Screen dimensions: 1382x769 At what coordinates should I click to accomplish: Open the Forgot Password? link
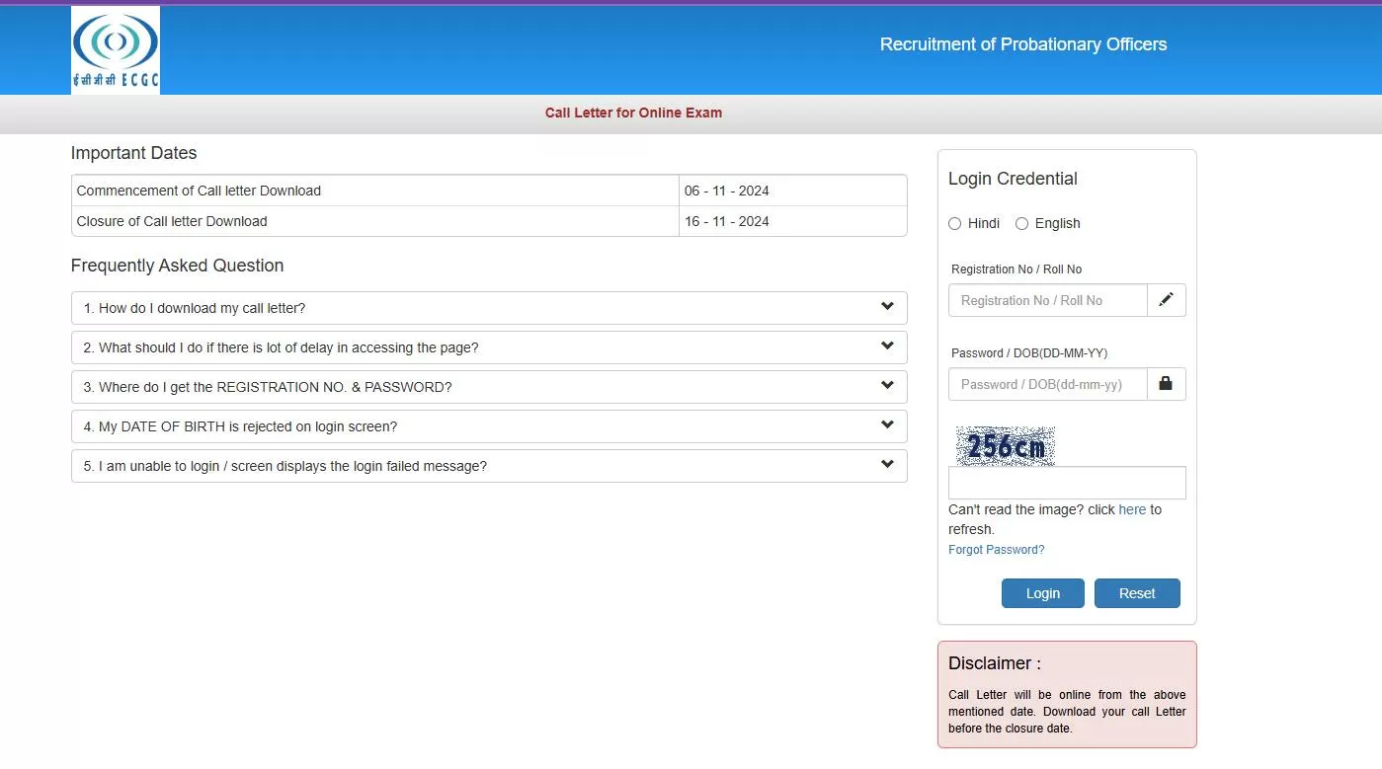coord(996,550)
